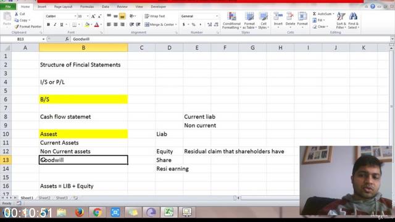
Task: Align text right
Action: (x=122, y=25)
